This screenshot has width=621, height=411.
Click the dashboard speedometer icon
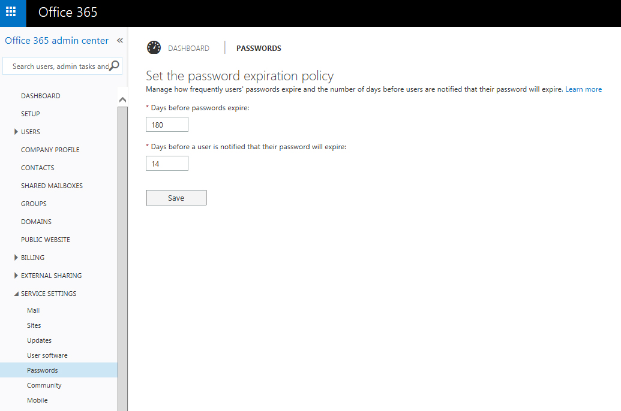[x=154, y=47]
